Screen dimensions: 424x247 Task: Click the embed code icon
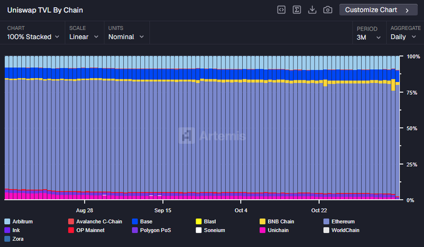(x=282, y=10)
